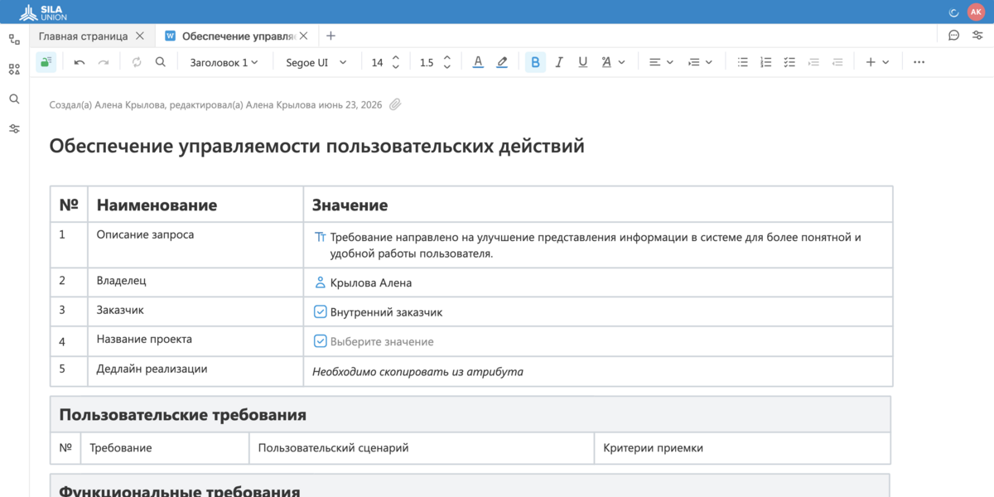Viewport: 994px width, 497px height.
Task: Open settings sliders icon beside comments
Action: (977, 36)
